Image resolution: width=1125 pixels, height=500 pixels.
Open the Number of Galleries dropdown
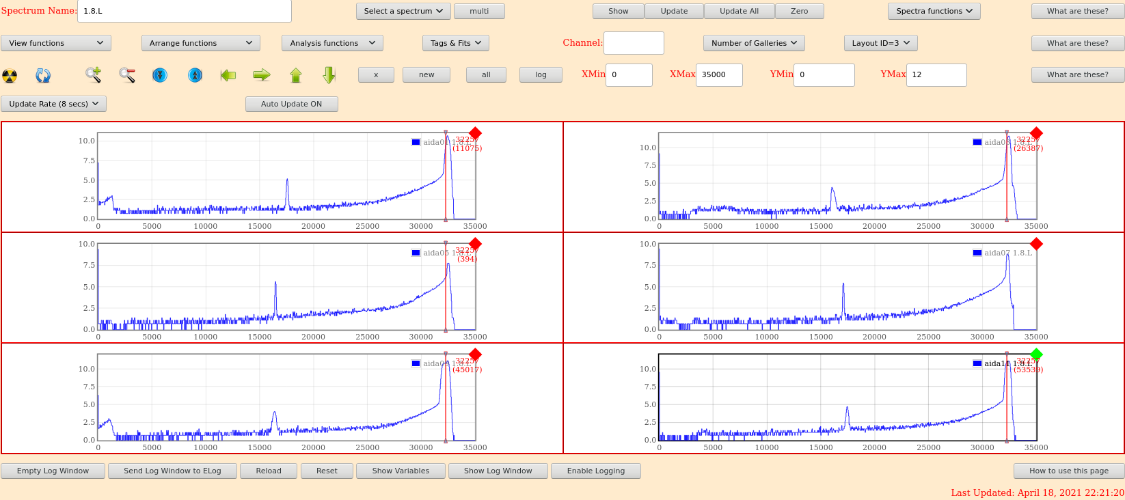coord(754,43)
